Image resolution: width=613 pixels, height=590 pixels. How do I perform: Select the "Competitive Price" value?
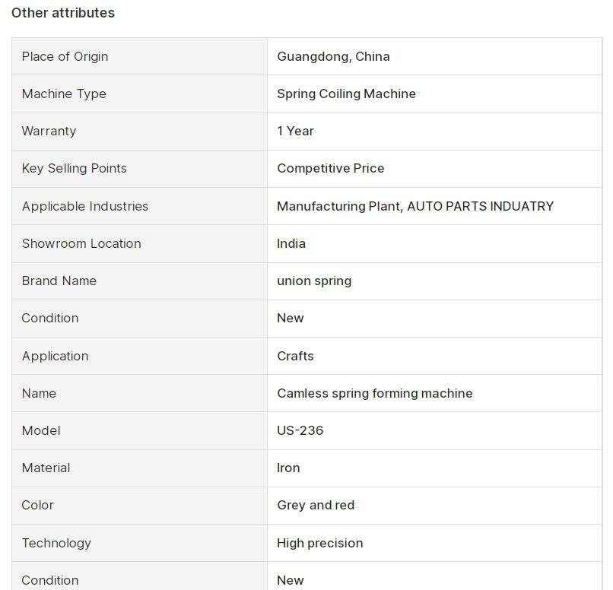coord(330,168)
